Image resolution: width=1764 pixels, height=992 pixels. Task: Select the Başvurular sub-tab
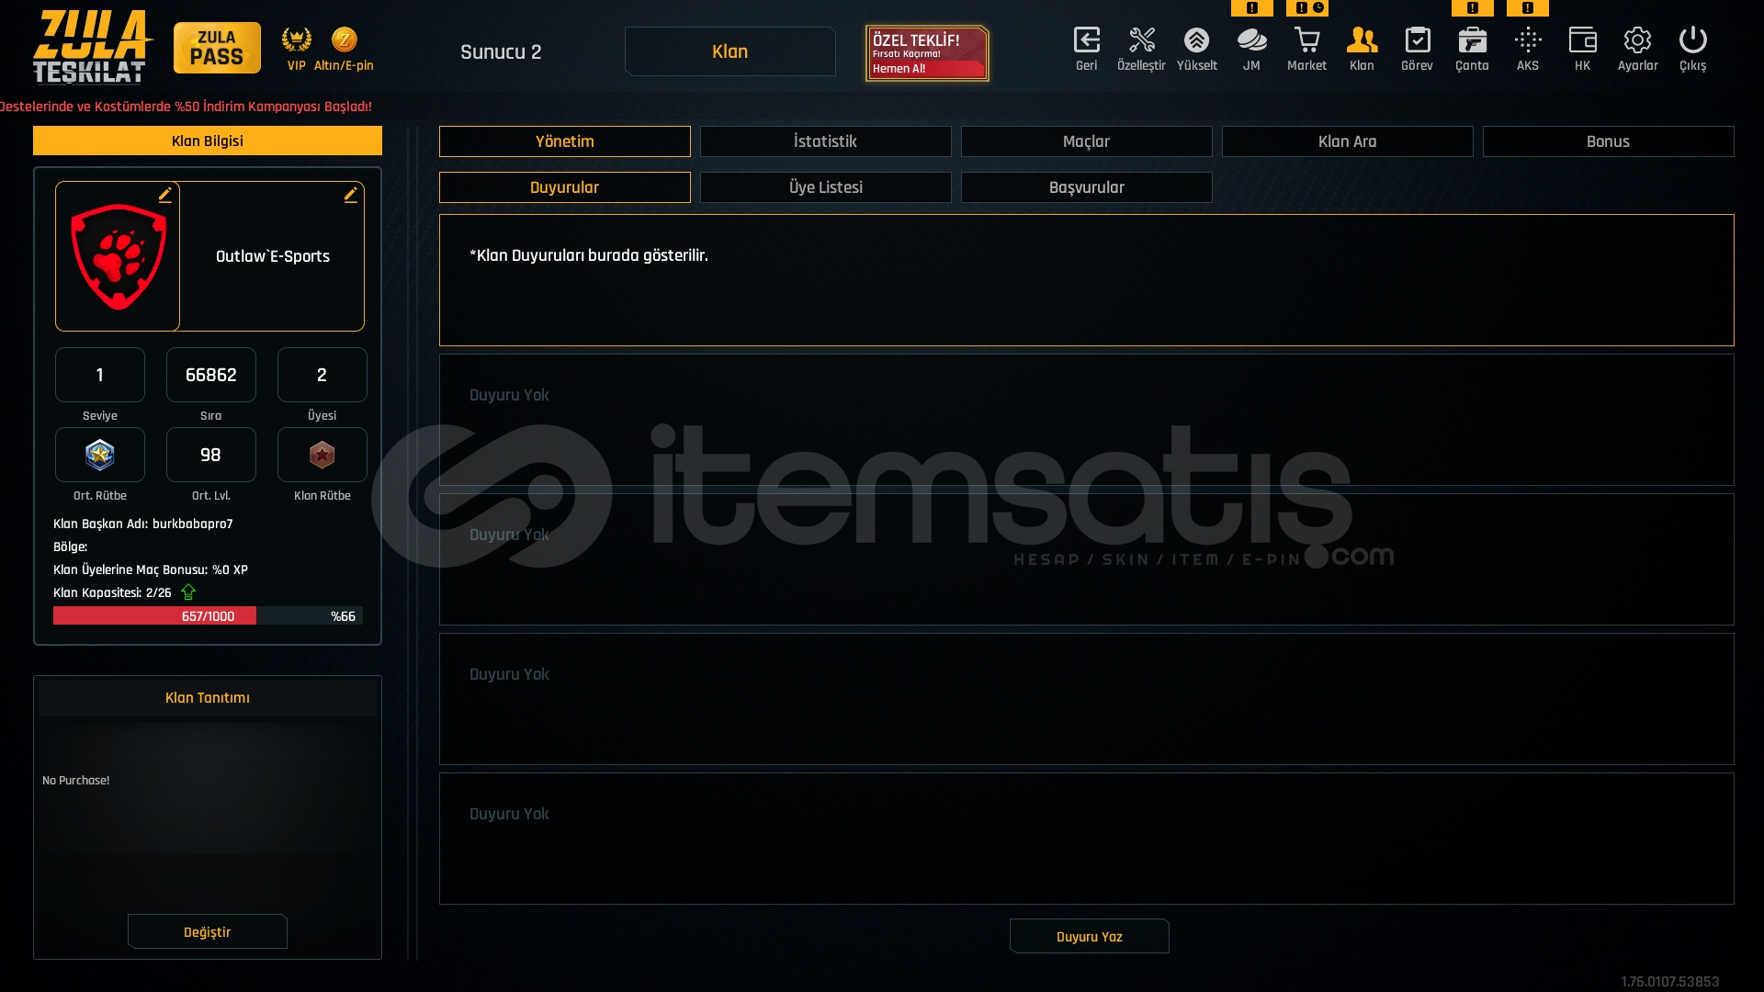(x=1087, y=187)
